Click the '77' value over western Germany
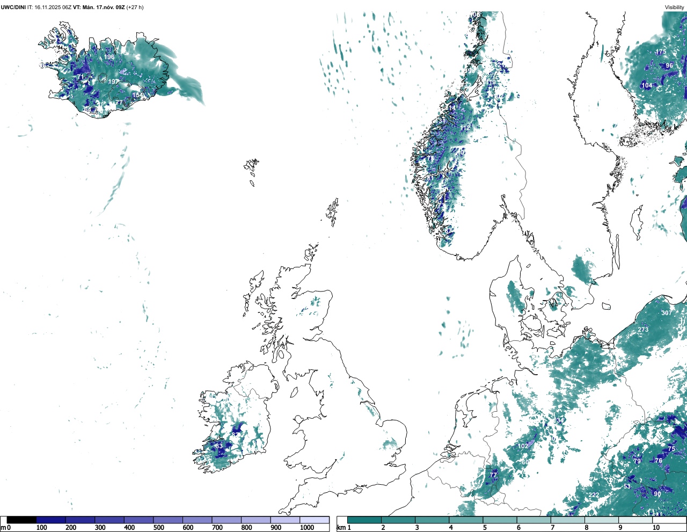 coord(493,475)
